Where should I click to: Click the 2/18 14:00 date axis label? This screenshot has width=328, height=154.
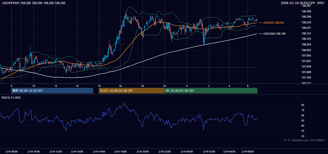click(x=77, y=152)
